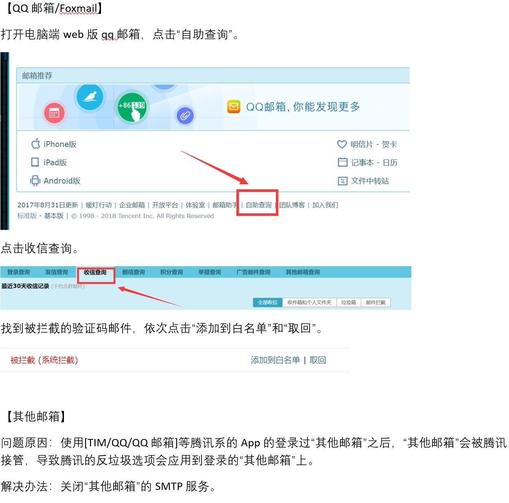Click the red calendar circle icon
The width and height of the screenshot is (509, 503).
(54, 113)
